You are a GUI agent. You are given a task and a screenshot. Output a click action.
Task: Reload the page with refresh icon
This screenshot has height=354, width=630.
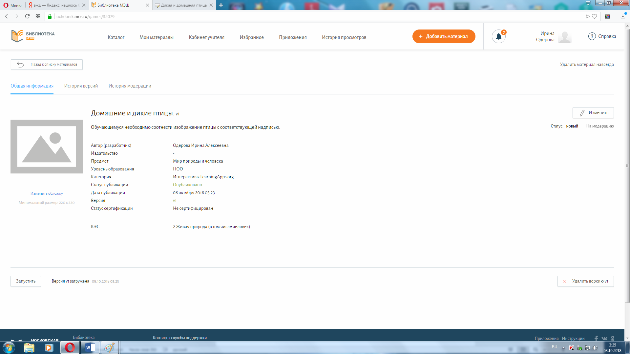click(28, 16)
